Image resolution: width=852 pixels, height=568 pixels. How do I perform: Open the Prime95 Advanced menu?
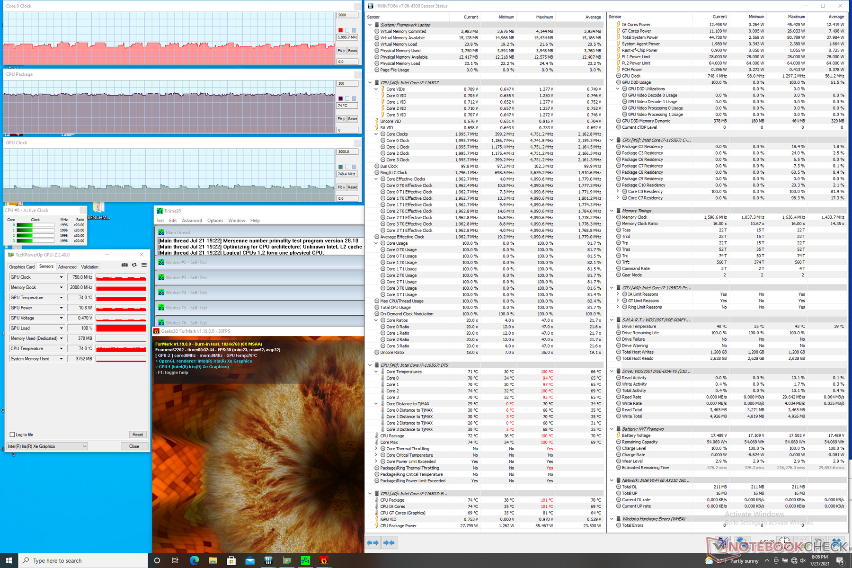click(x=192, y=221)
